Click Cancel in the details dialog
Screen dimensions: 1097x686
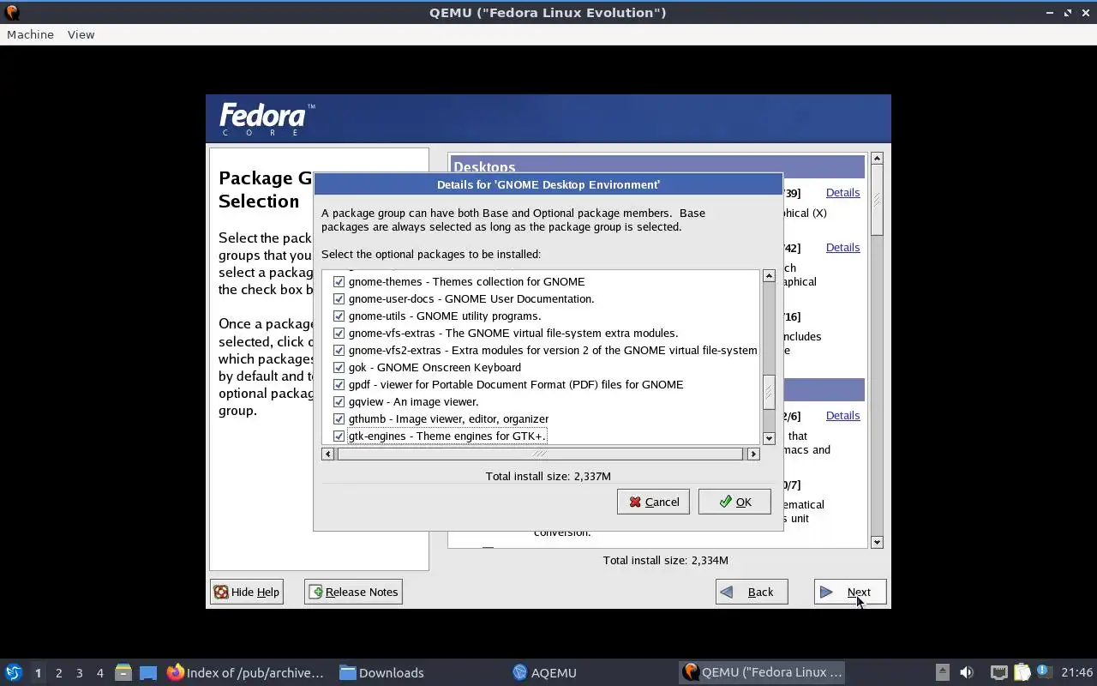pyautogui.click(x=653, y=502)
